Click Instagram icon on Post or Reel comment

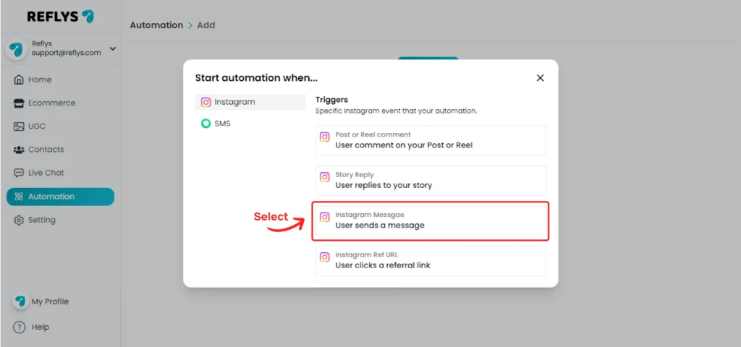tap(325, 137)
